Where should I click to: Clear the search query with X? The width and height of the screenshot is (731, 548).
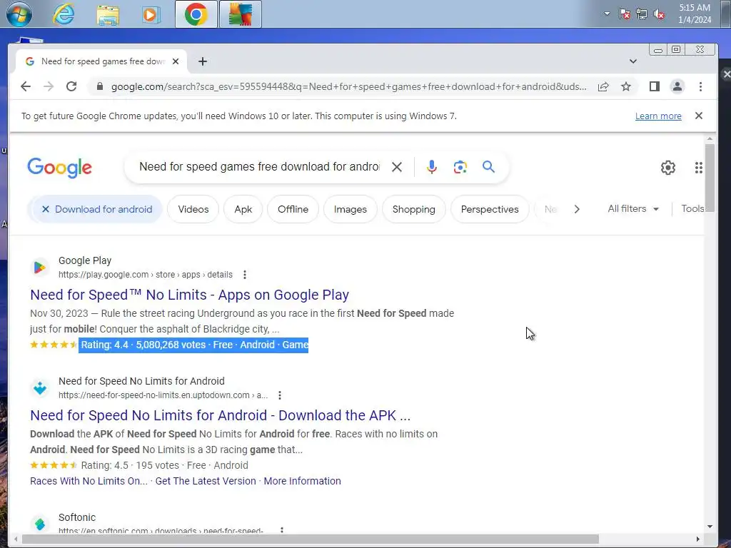(x=397, y=167)
